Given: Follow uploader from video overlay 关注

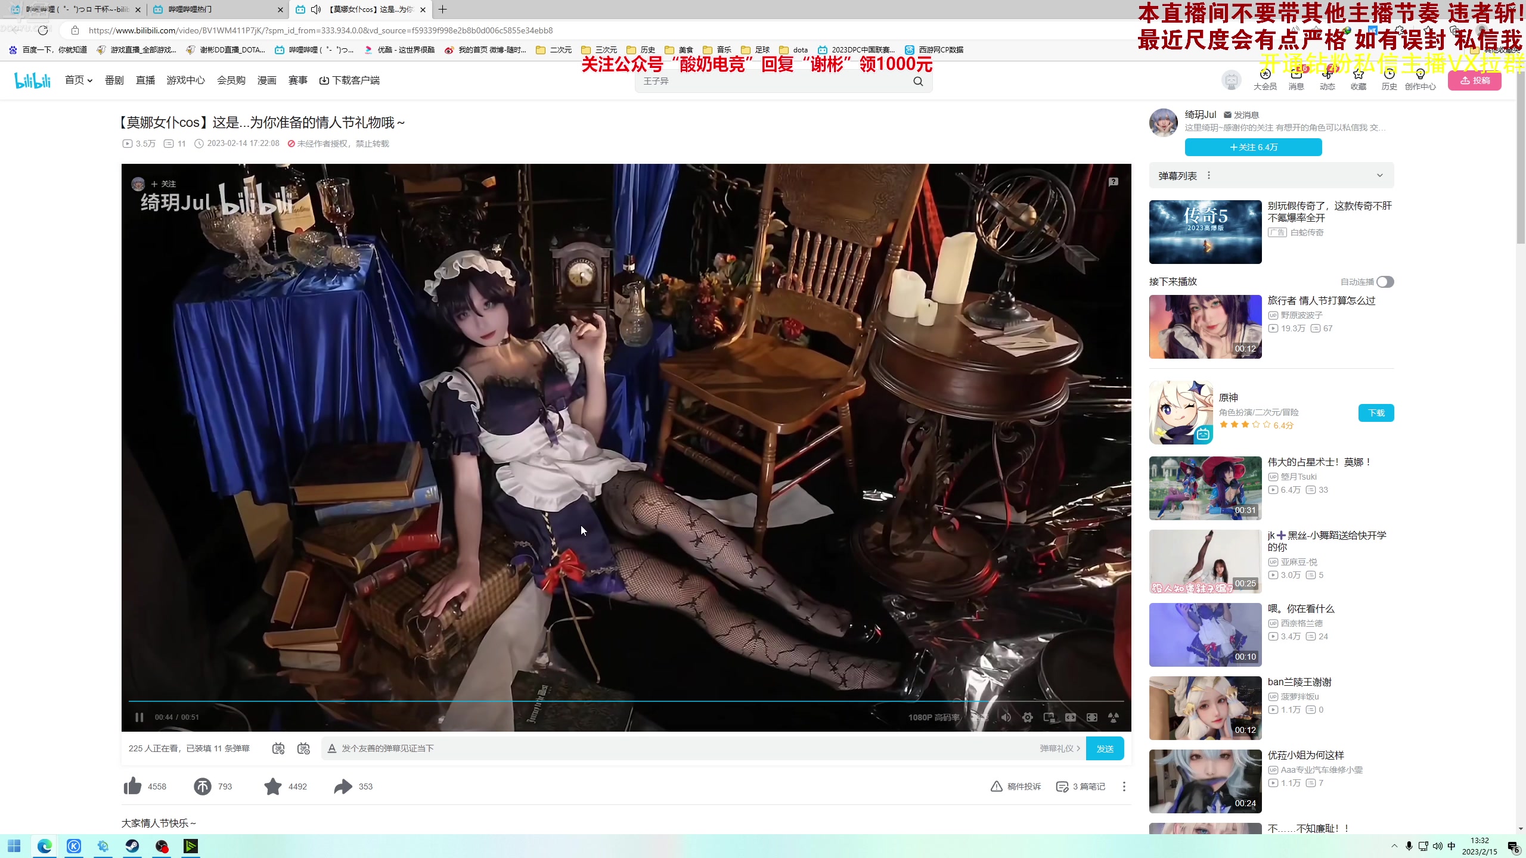Looking at the screenshot, I should coord(163,184).
